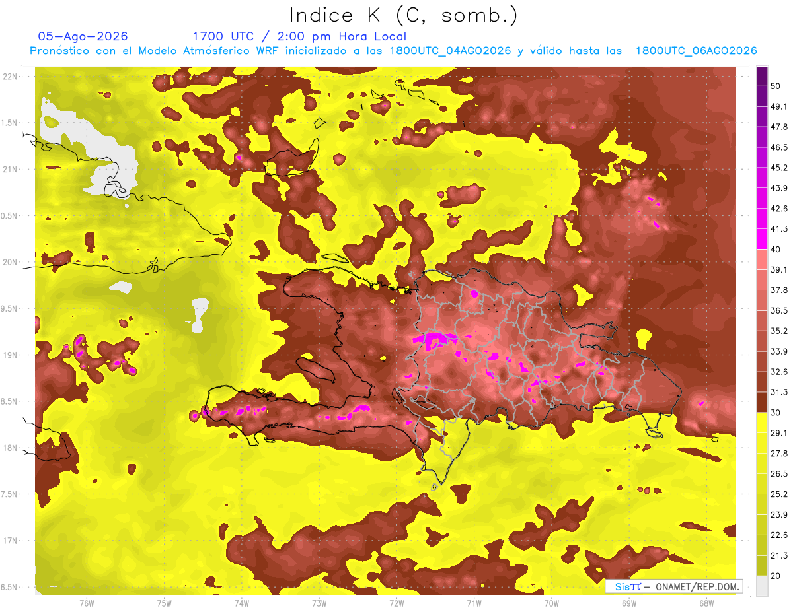Click the "69W" longitude label
Image resolution: width=793 pixels, height=612 pixels.
coord(629,603)
